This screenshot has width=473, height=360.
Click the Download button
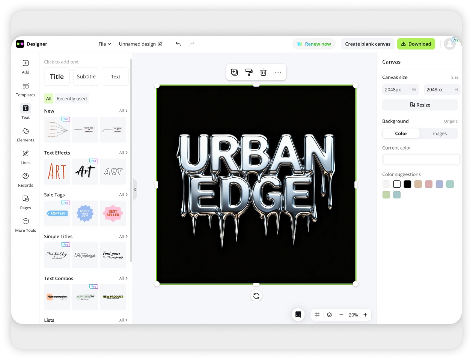pos(416,44)
